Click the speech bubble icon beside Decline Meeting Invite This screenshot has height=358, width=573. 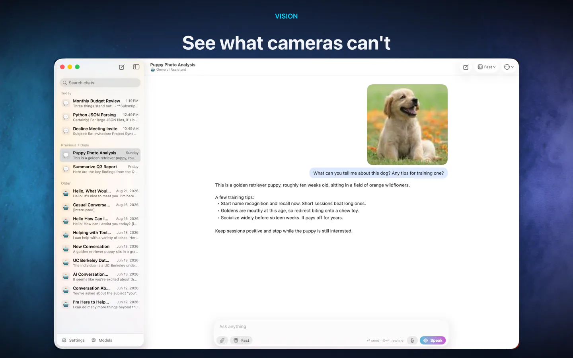click(x=66, y=131)
